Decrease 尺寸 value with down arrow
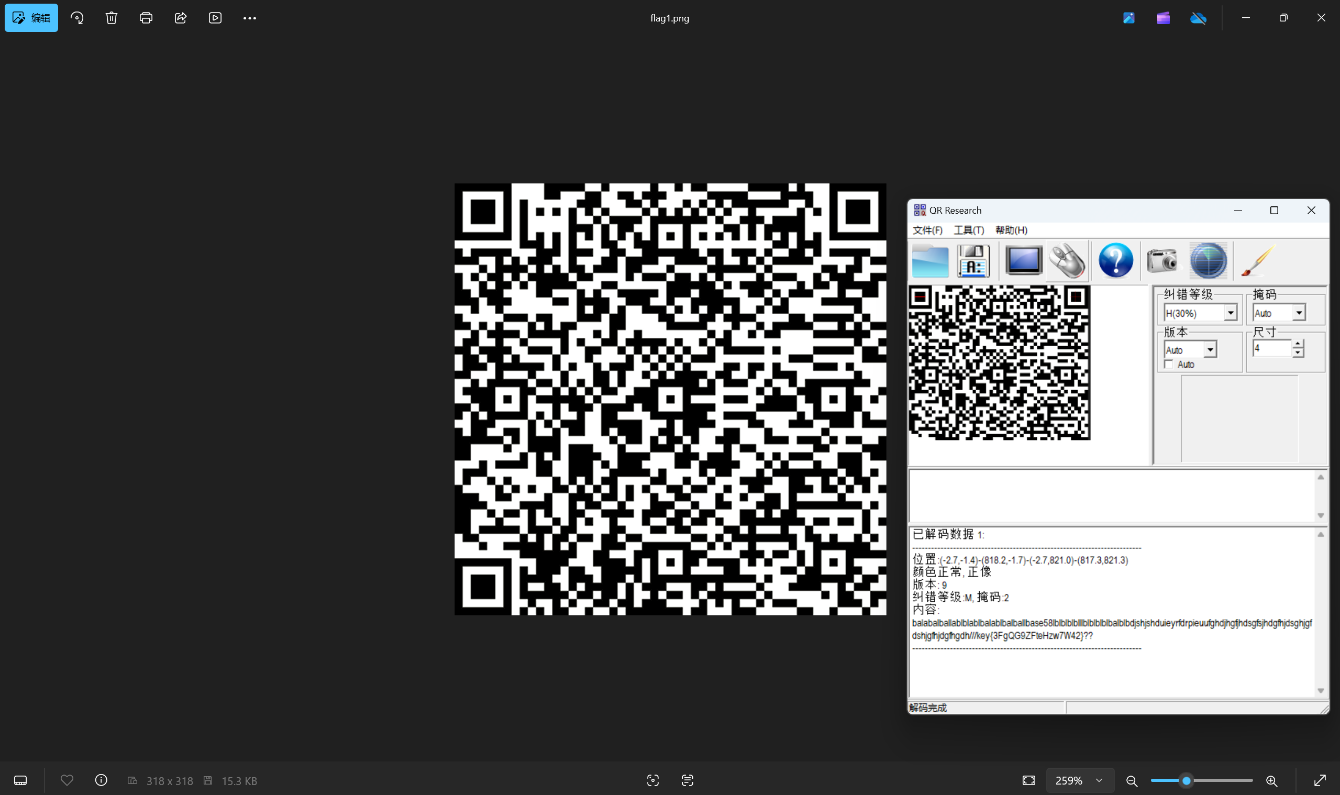 coord(1297,352)
